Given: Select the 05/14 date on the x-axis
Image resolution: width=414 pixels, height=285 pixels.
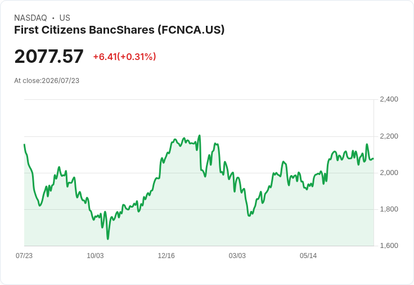Looking at the screenshot, I should click(x=308, y=256).
